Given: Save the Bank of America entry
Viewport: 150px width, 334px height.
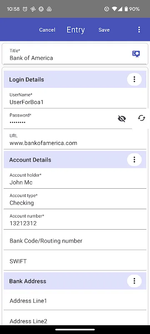Looking at the screenshot, I should pos(104,30).
